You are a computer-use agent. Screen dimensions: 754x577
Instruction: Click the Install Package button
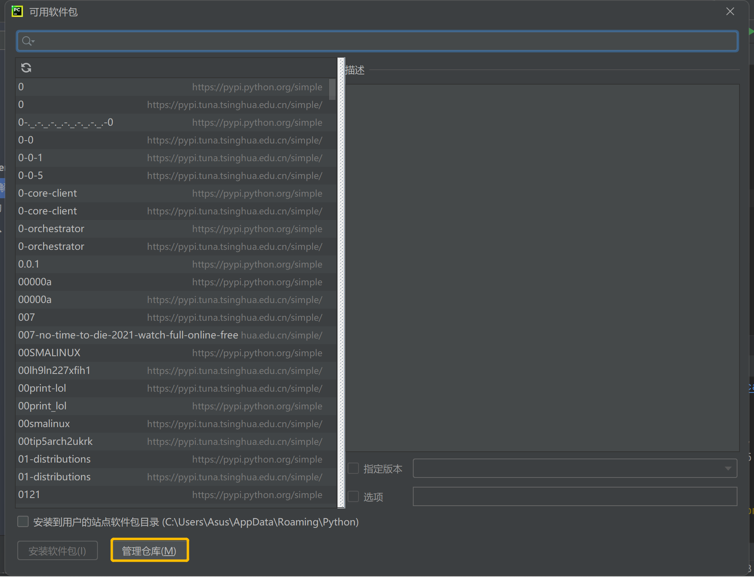tap(58, 550)
